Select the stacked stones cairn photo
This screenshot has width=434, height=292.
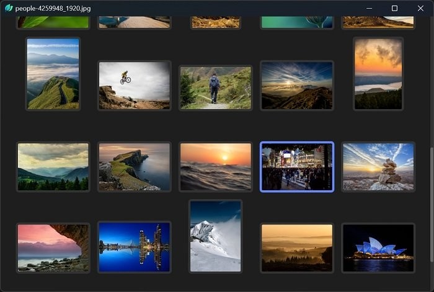[x=378, y=167]
